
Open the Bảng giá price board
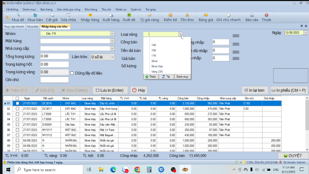point(206,17)
